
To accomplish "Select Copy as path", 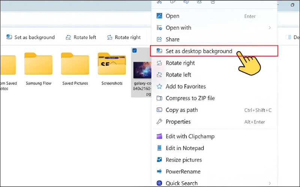I will click(214, 110).
